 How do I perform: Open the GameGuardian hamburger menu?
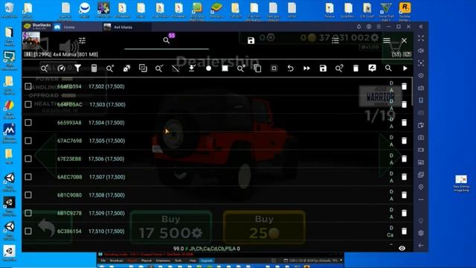click(x=387, y=40)
